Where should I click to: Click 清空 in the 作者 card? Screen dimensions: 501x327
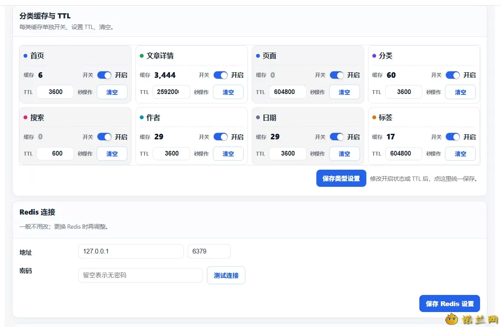pyautogui.click(x=228, y=154)
